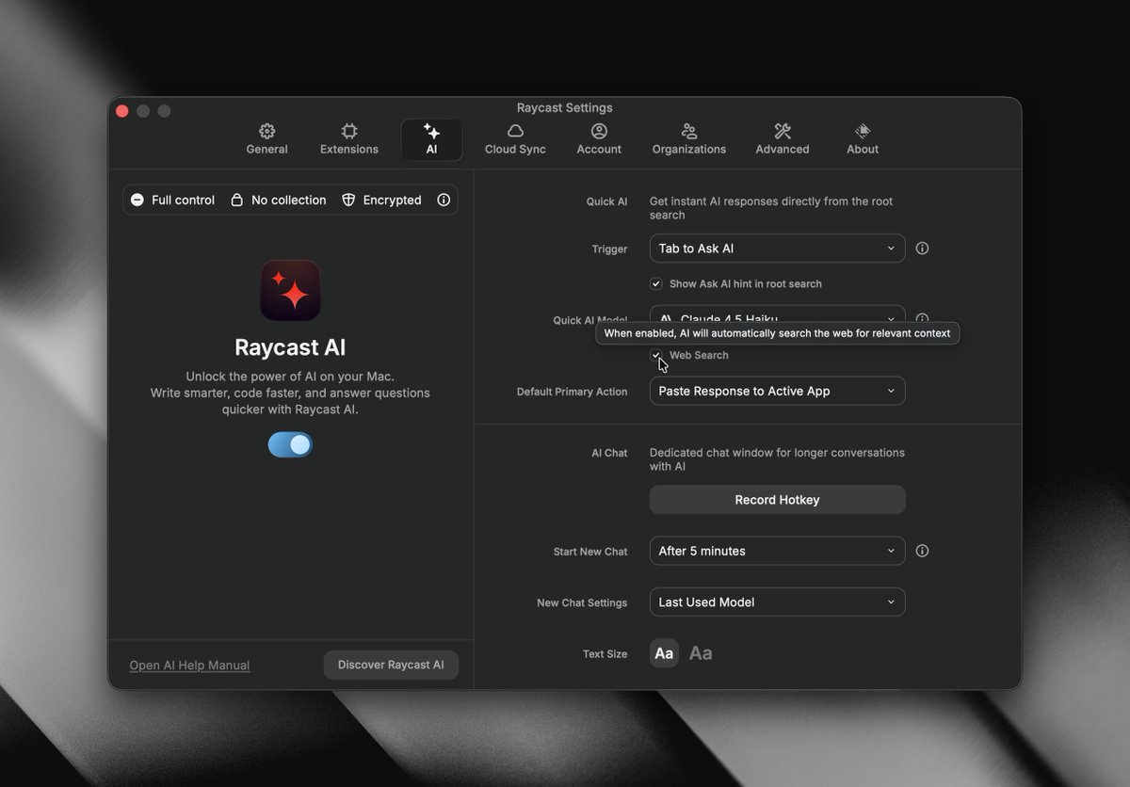Screen dimensions: 1130x787
Task: Click the Full control label
Action: 184,200
